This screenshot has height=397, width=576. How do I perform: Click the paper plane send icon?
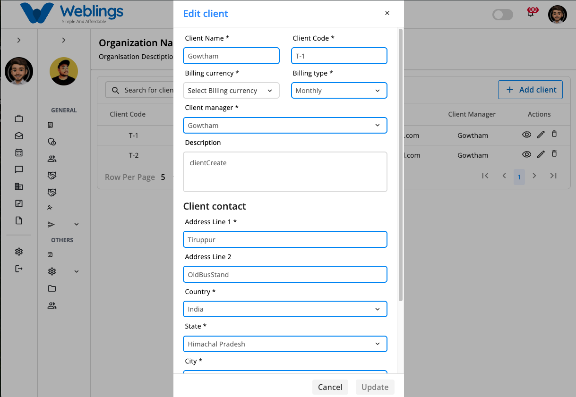(x=52, y=225)
